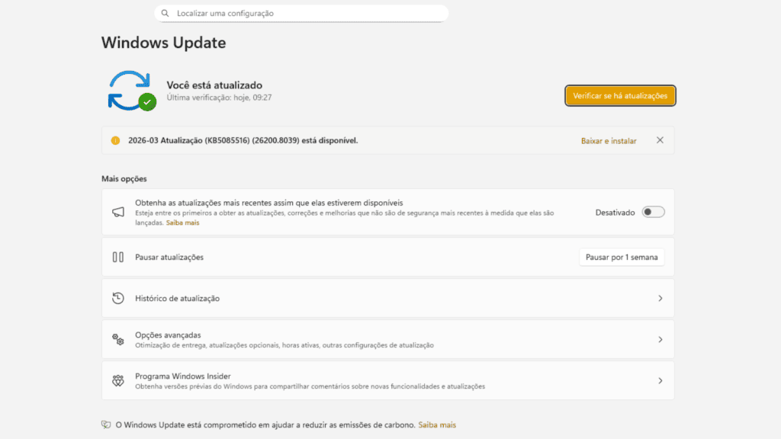Click the Opções avançadas label
The height and width of the screenshot is (439, 781).
pyautogui.click(x=168, y=335)
